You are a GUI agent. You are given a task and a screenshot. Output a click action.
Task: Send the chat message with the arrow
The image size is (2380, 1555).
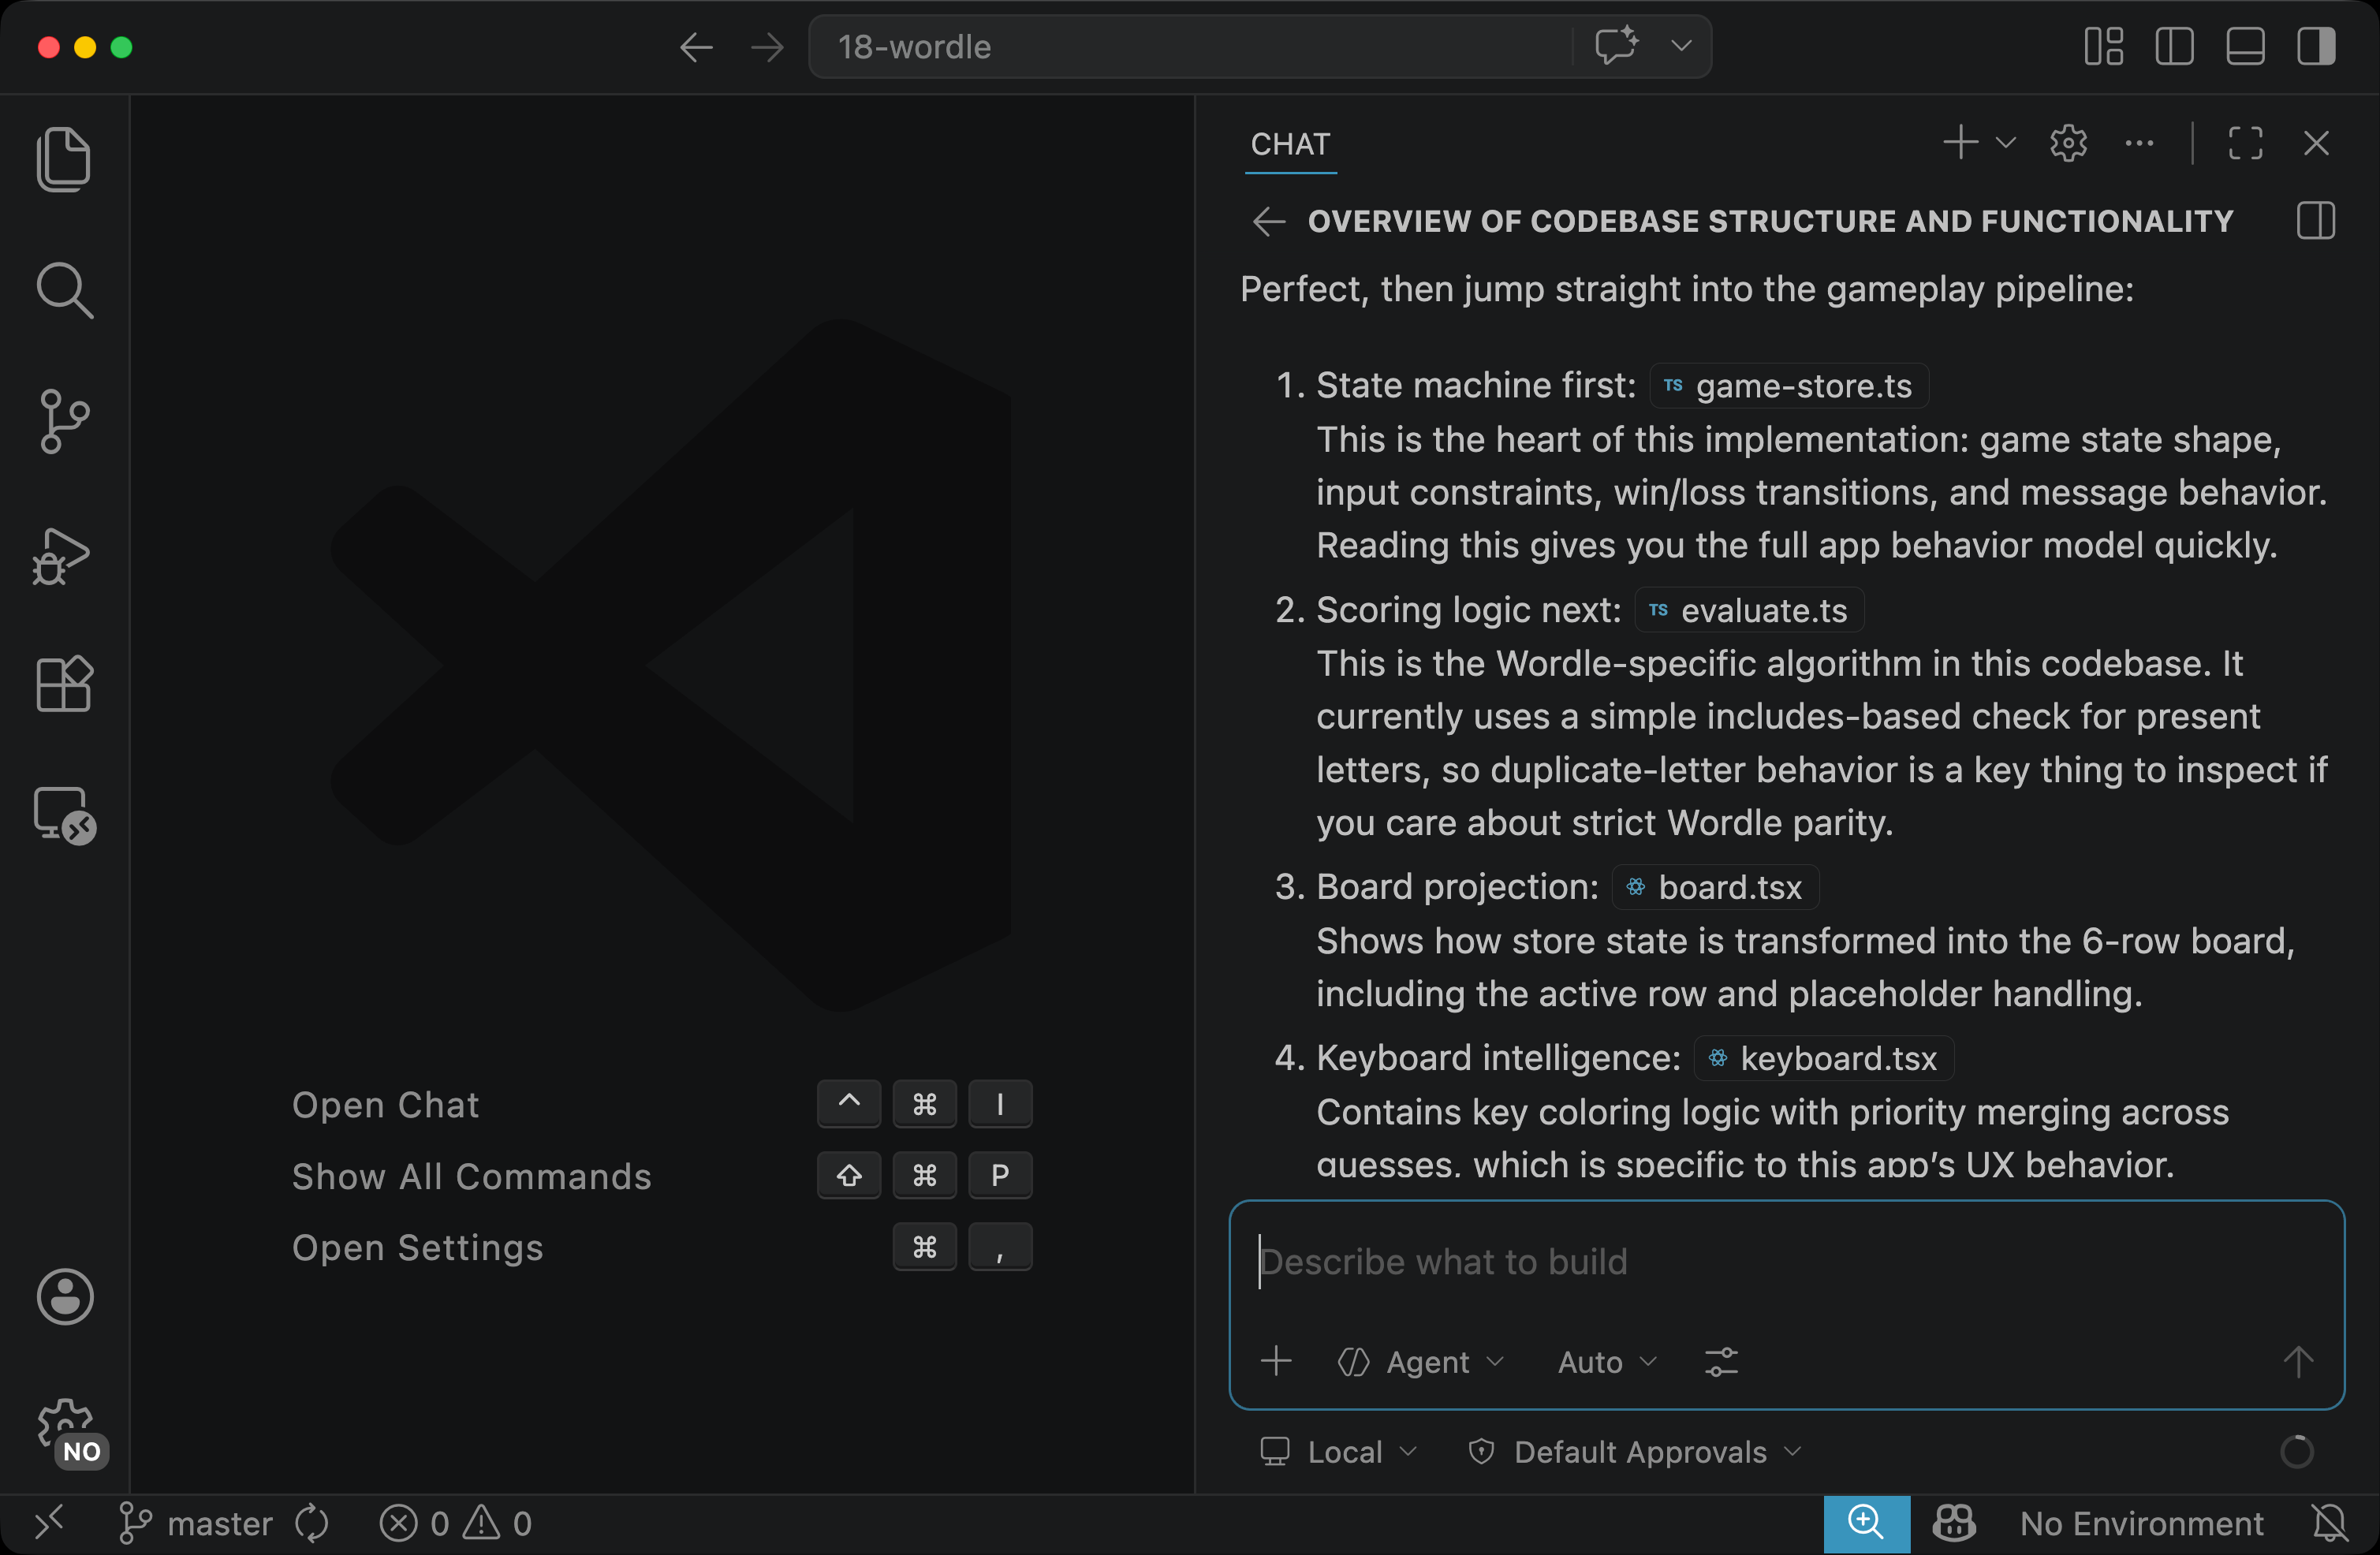coord(2297,1361)
